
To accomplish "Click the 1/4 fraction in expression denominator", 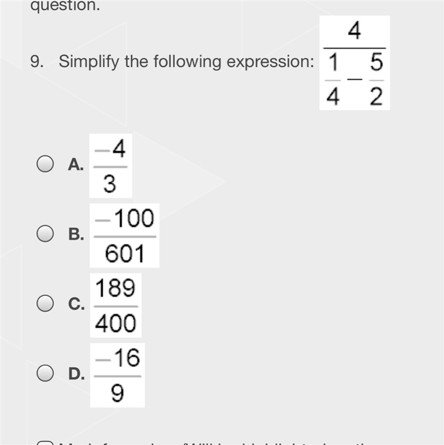I will (x=333, y=79).
